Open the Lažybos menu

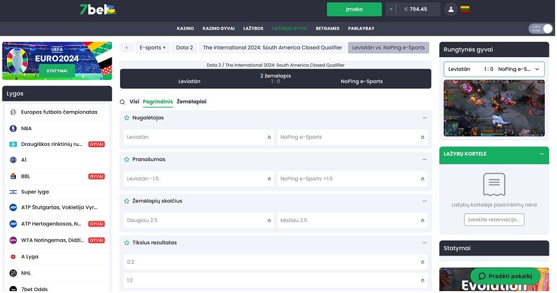coord(253,29)
